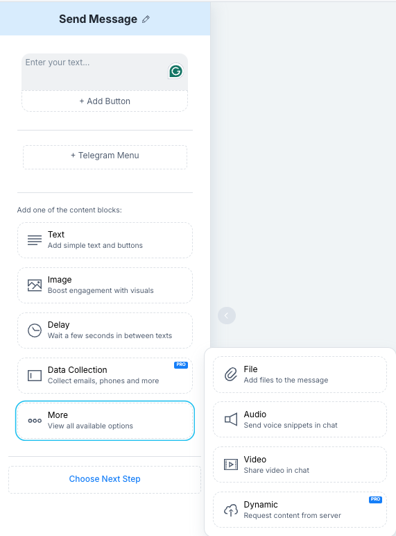Choose Audio Send voice snippets option
The width and height of the screenshot is (396, 536).
pos(300,419)
